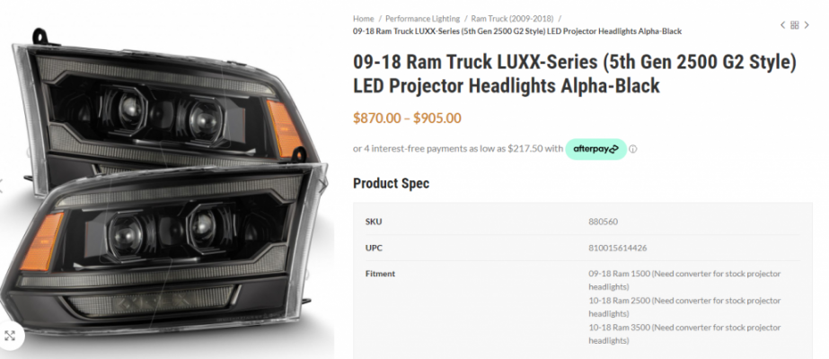Screen dimensions: 829x359
Task: Open the Performance Lighting breadcrumb
Action: pos(422,19)
